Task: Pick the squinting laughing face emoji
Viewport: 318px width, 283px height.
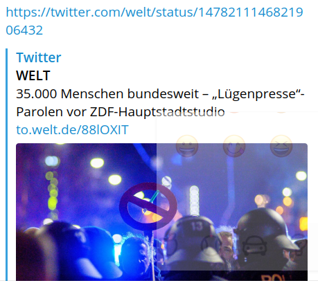Action: click(x=281, y=146)
